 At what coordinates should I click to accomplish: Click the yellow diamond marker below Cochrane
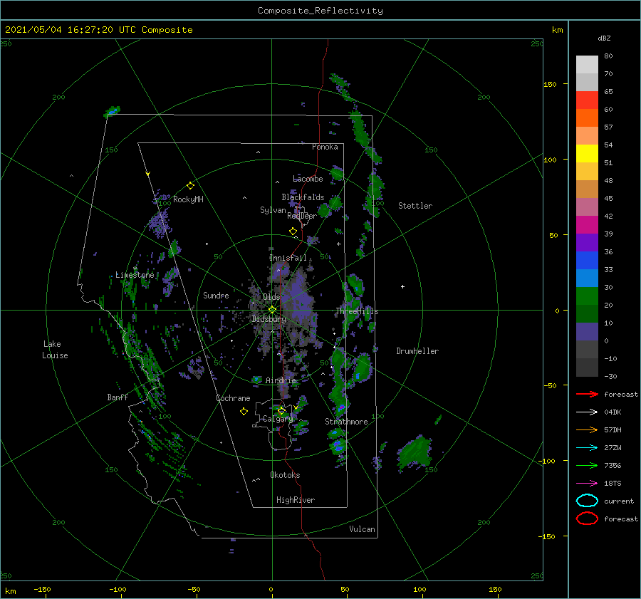(x=244, y=412)
